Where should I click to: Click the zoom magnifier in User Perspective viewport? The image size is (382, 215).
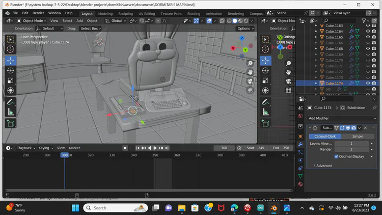click(x=250, y=63)
